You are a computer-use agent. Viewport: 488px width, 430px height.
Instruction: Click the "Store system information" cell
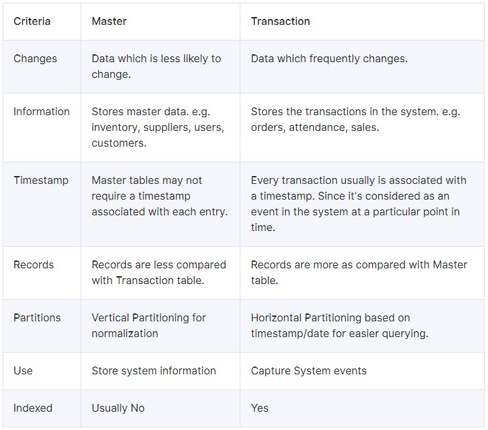tap(153, 371)
